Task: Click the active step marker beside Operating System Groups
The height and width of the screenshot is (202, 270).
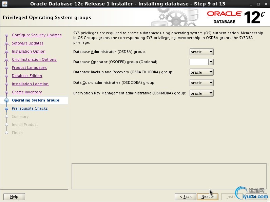Action: 6,100
